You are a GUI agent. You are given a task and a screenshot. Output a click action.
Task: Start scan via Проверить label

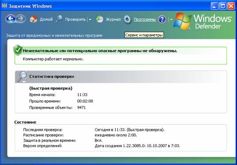coord(75,19)
